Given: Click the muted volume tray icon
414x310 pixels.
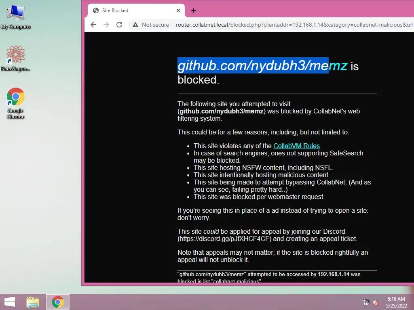Looking at the screenshot, I should point(376,302).
